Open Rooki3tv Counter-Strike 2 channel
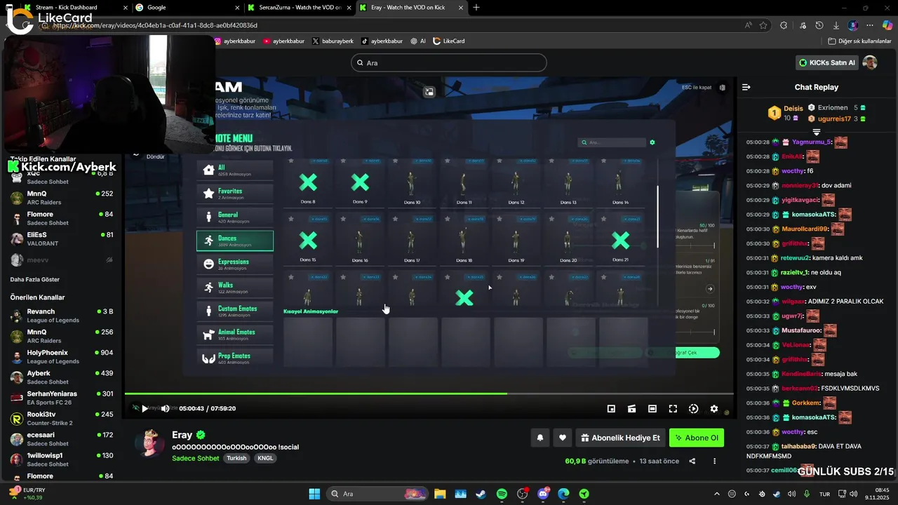 pos(62,419)
